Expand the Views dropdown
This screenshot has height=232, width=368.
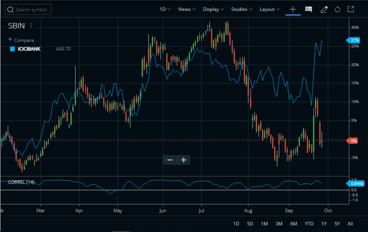tap(186, 9)
